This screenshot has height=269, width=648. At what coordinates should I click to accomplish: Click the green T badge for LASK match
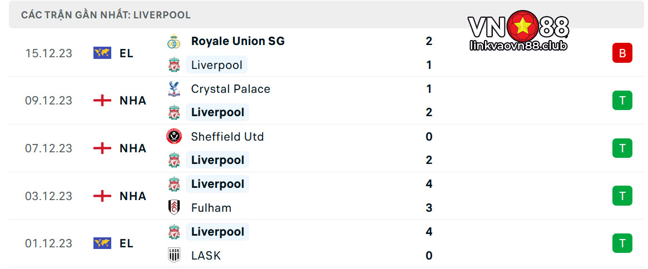click(x=622, y=243)
